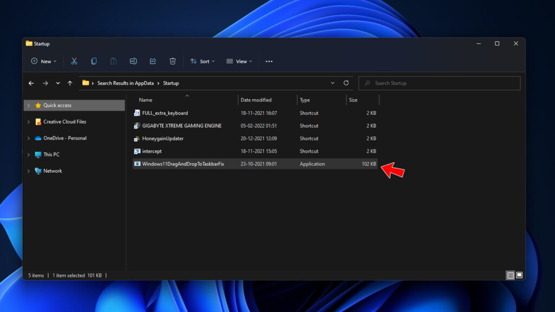Click the Application type cell

pos(312,164)
